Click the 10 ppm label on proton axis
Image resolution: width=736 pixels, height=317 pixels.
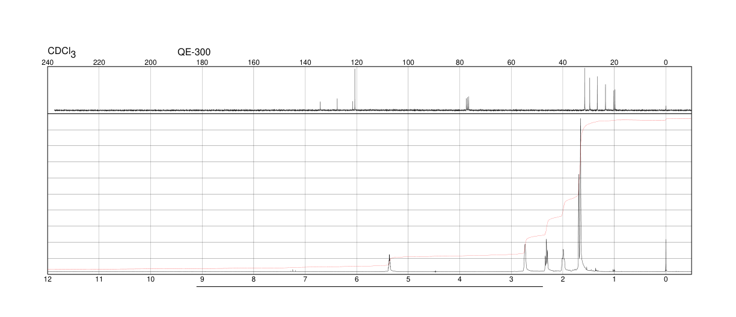pos(151,280)
